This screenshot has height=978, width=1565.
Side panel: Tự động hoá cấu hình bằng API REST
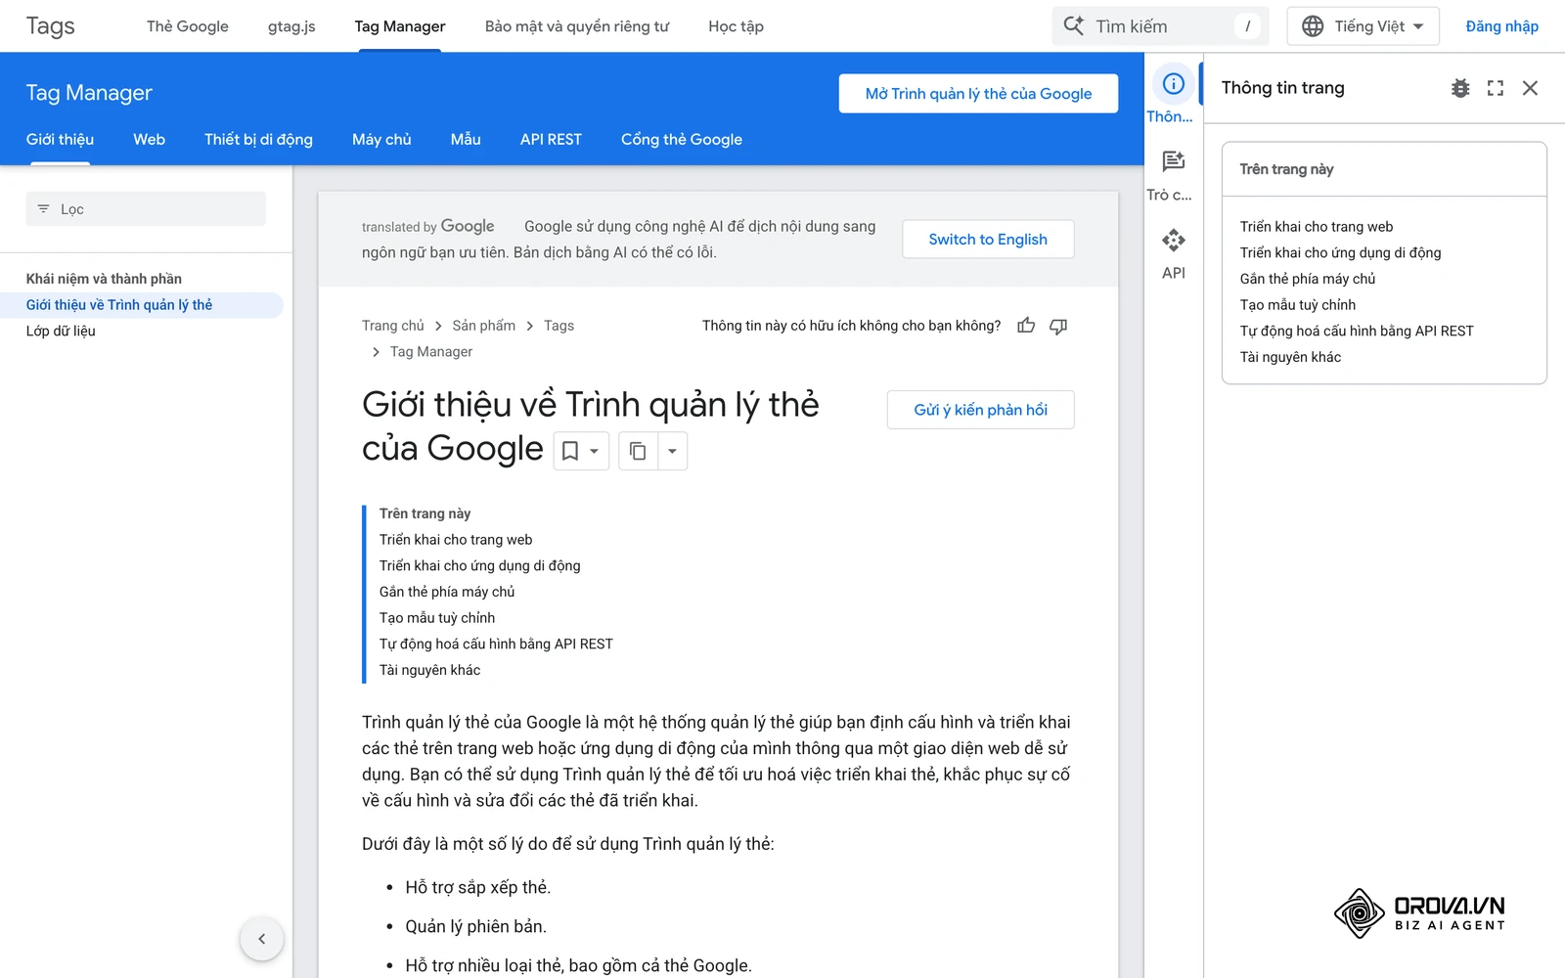[x=1357, y=331]
